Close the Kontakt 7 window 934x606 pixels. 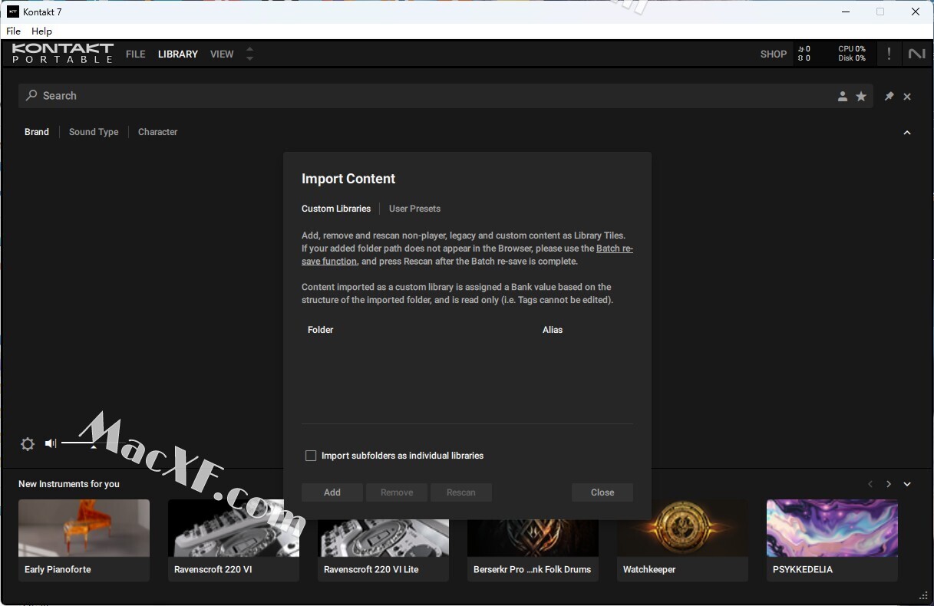click(916, 12)
